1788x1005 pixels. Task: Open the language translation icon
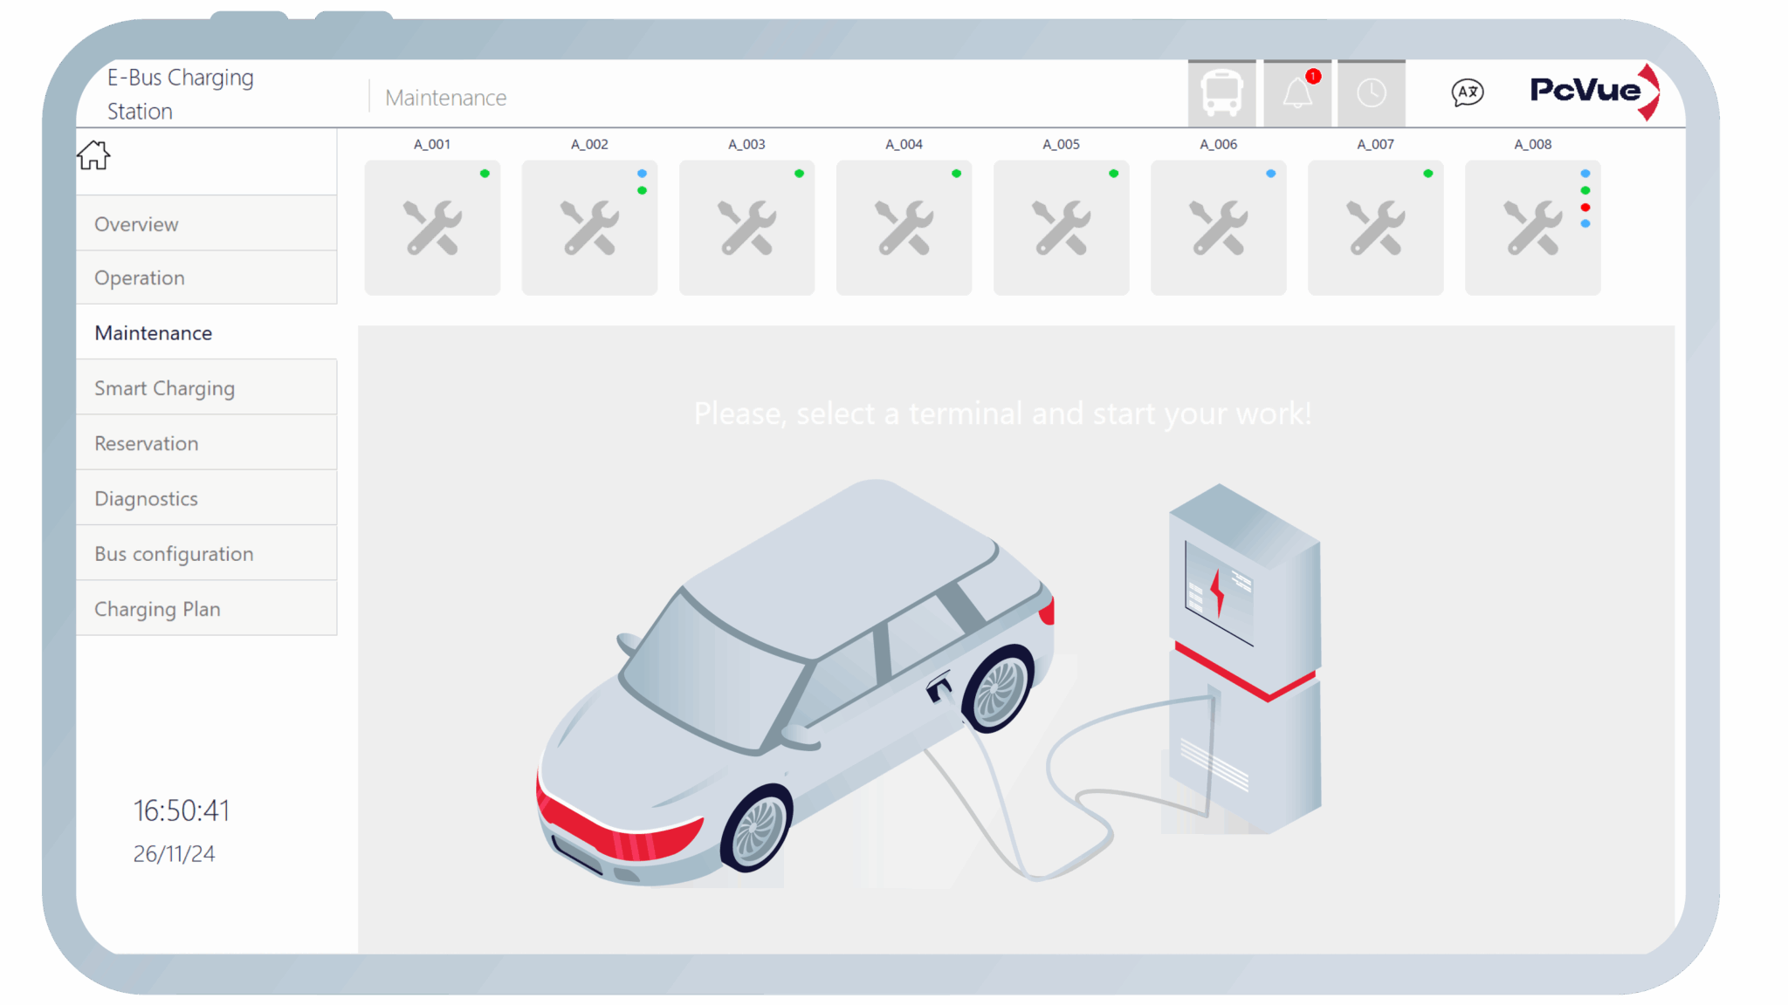1467,92
